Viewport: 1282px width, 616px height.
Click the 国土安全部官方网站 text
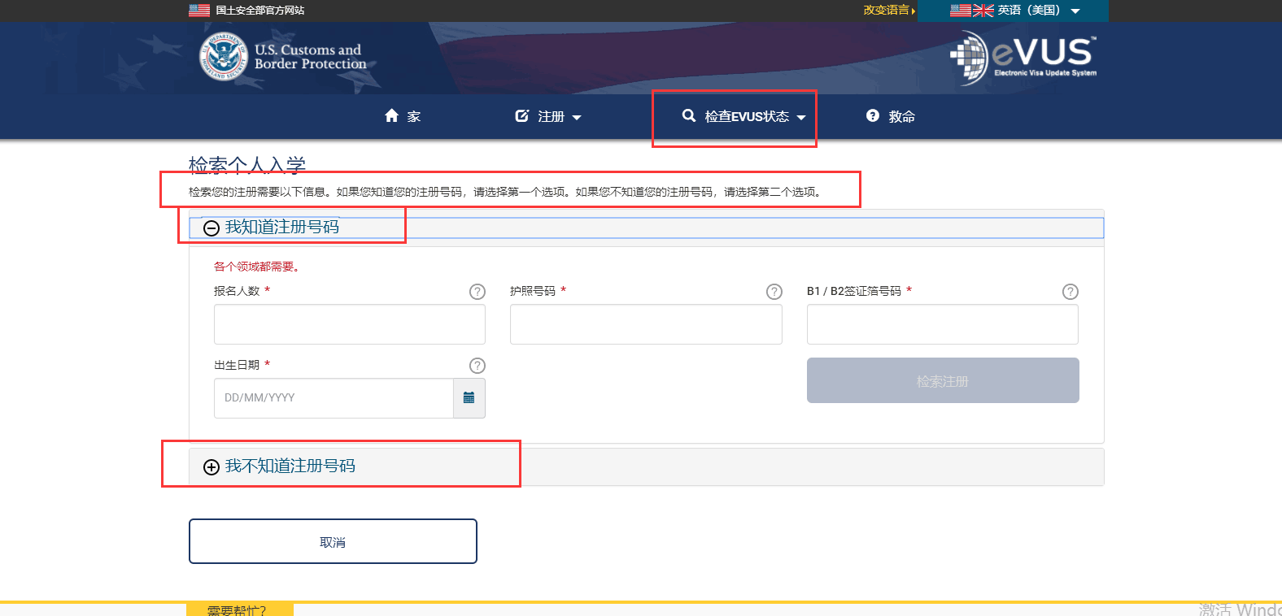[x=260, y=11]
